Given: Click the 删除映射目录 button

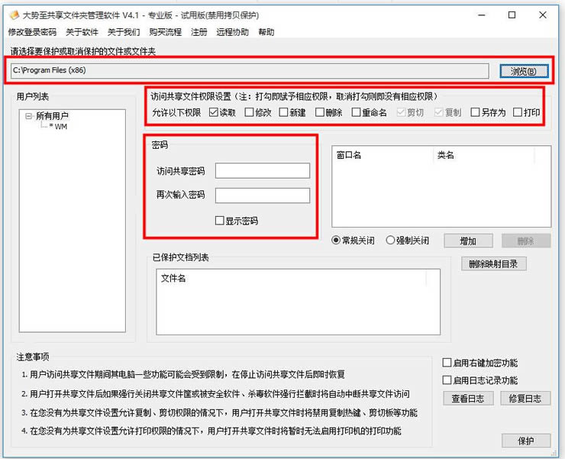Looking at the screenshot, I should point(493,264).
